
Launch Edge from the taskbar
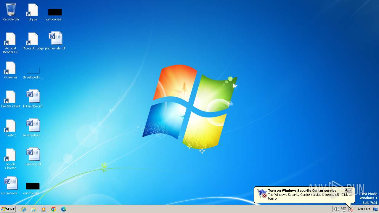pos(64,209)
